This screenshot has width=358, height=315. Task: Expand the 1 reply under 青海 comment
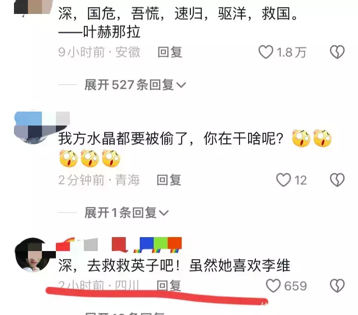127,213
